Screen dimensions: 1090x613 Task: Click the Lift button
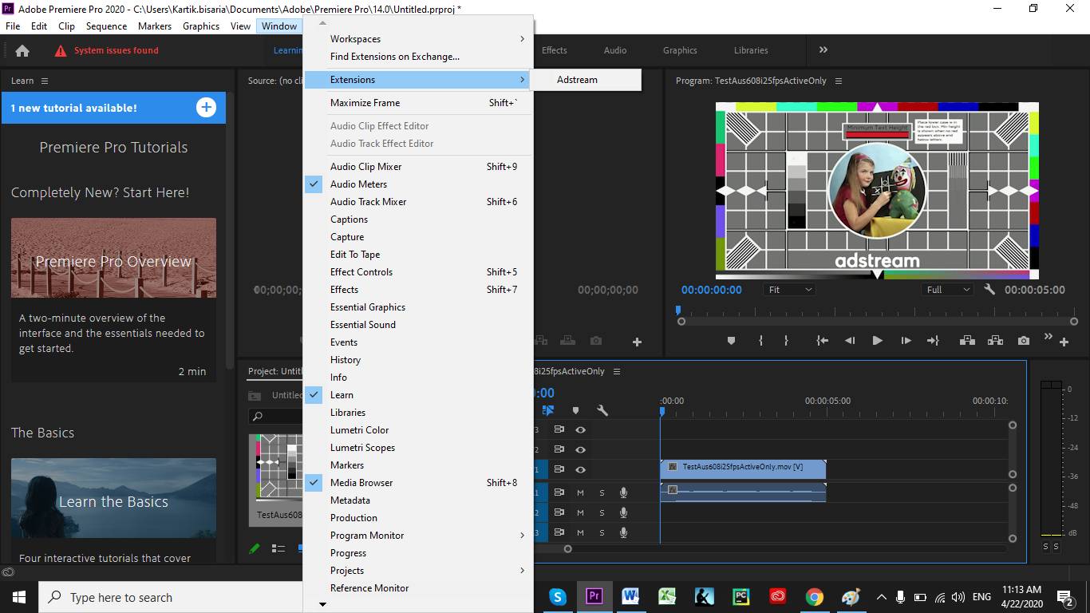(967, 341)
